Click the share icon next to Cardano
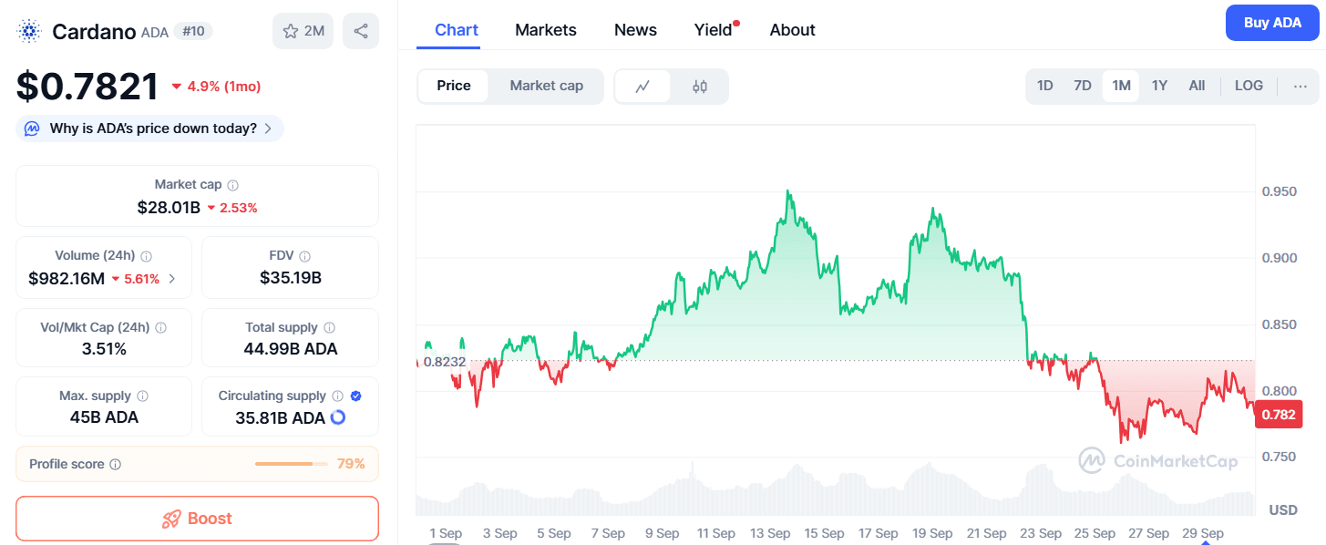The width and height of the screenshot is (1326, 545). (x=360, y=31)
